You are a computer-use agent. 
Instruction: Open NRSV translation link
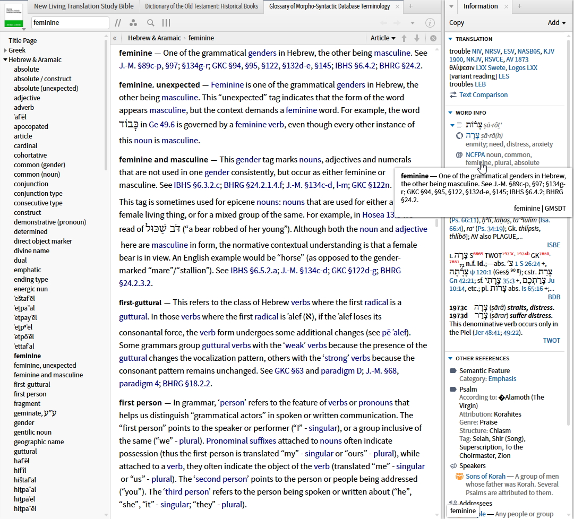pyautogui.click(x=493, y=51)
